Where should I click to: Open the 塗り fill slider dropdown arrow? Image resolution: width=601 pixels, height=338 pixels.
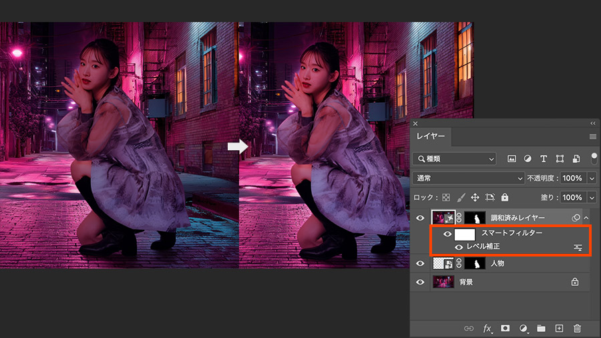[x=592, y=197]
